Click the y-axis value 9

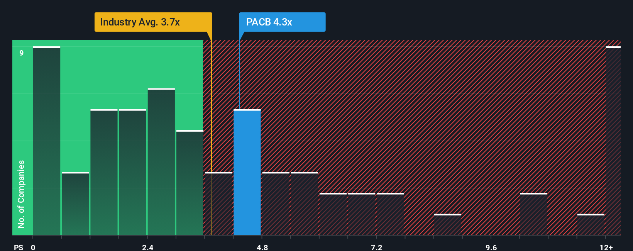pyautogui.click(x=22, y=53)
